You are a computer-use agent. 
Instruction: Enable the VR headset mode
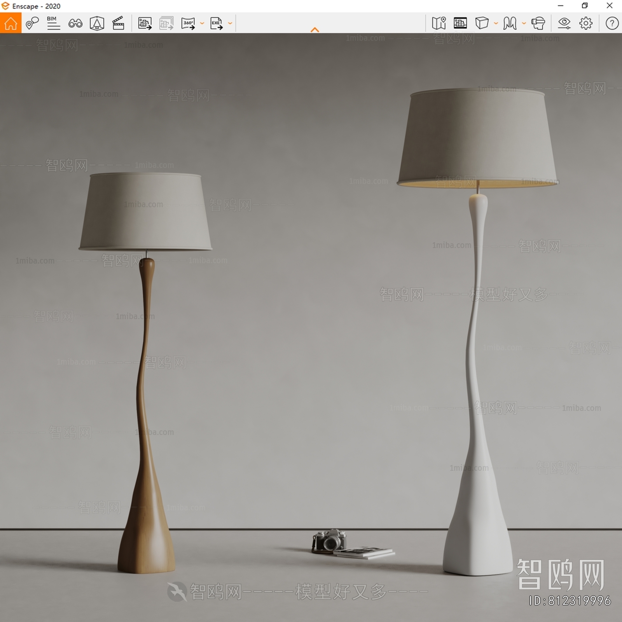(x=538, y=23)
